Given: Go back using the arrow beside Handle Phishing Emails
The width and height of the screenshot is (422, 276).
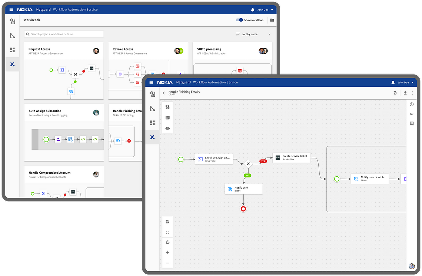Looking at the screenshot, I should pyautogui.click(x=164, y=93).
